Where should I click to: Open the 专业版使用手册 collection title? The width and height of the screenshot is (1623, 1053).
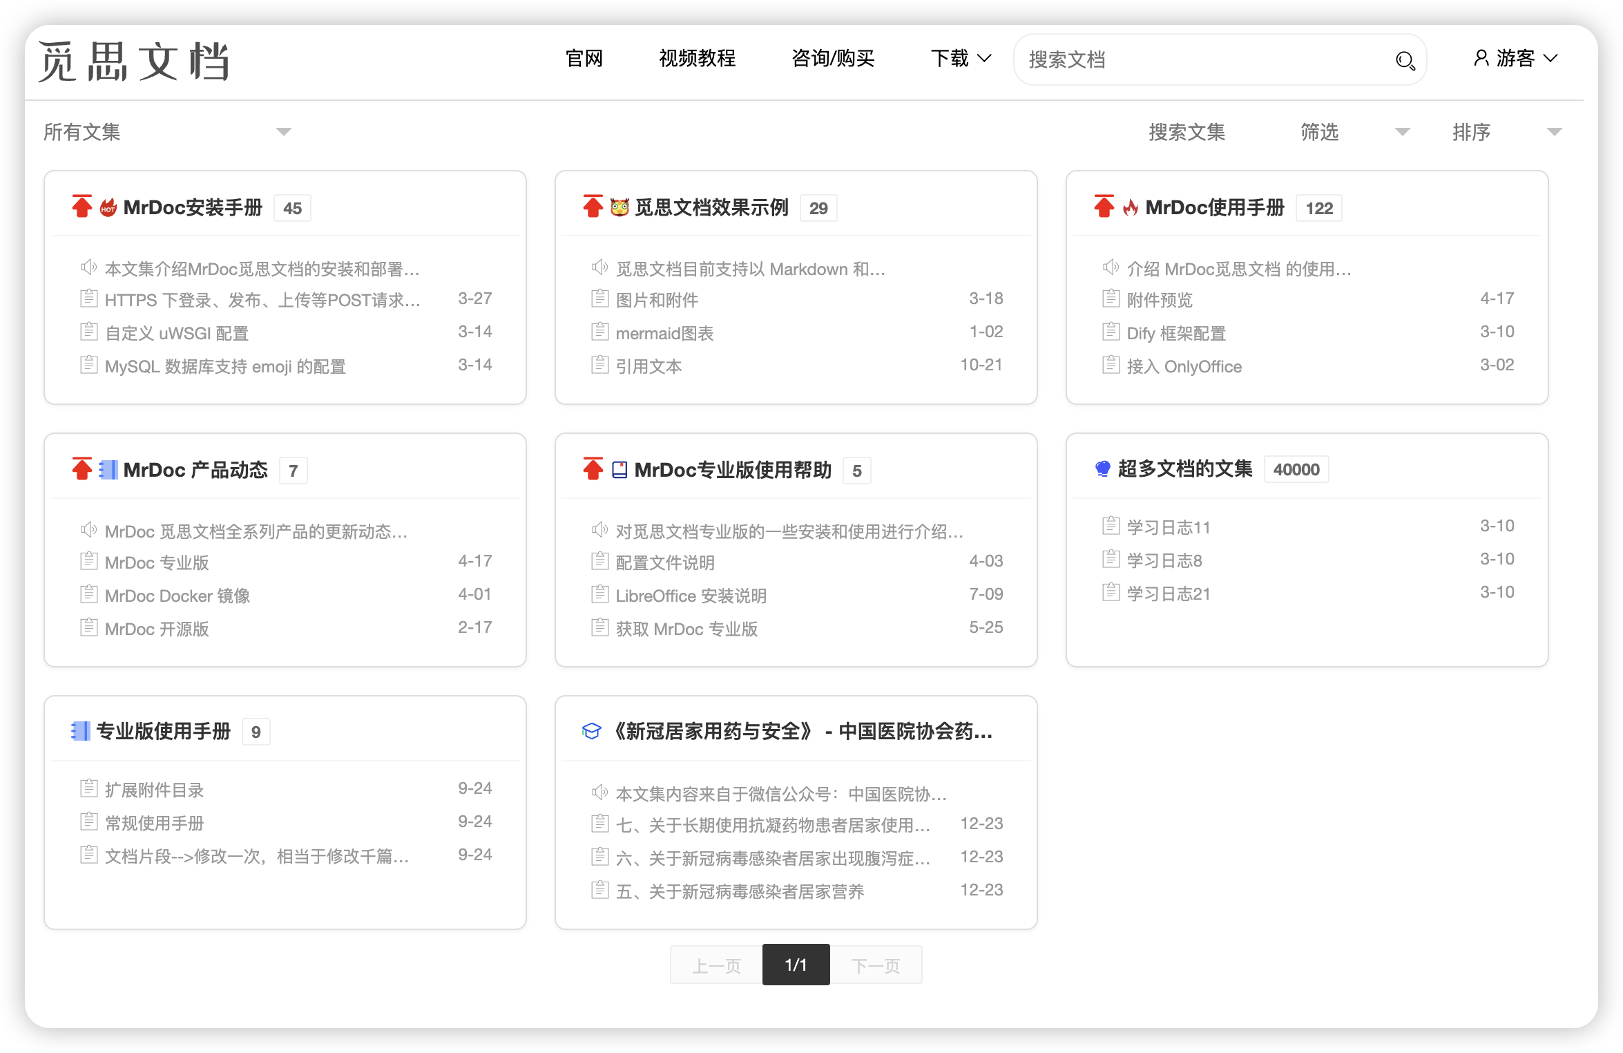pyautogui.click(x=163, y=731)
